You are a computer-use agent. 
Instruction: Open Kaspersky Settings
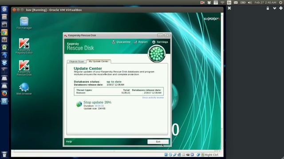[x=160, y=42]
